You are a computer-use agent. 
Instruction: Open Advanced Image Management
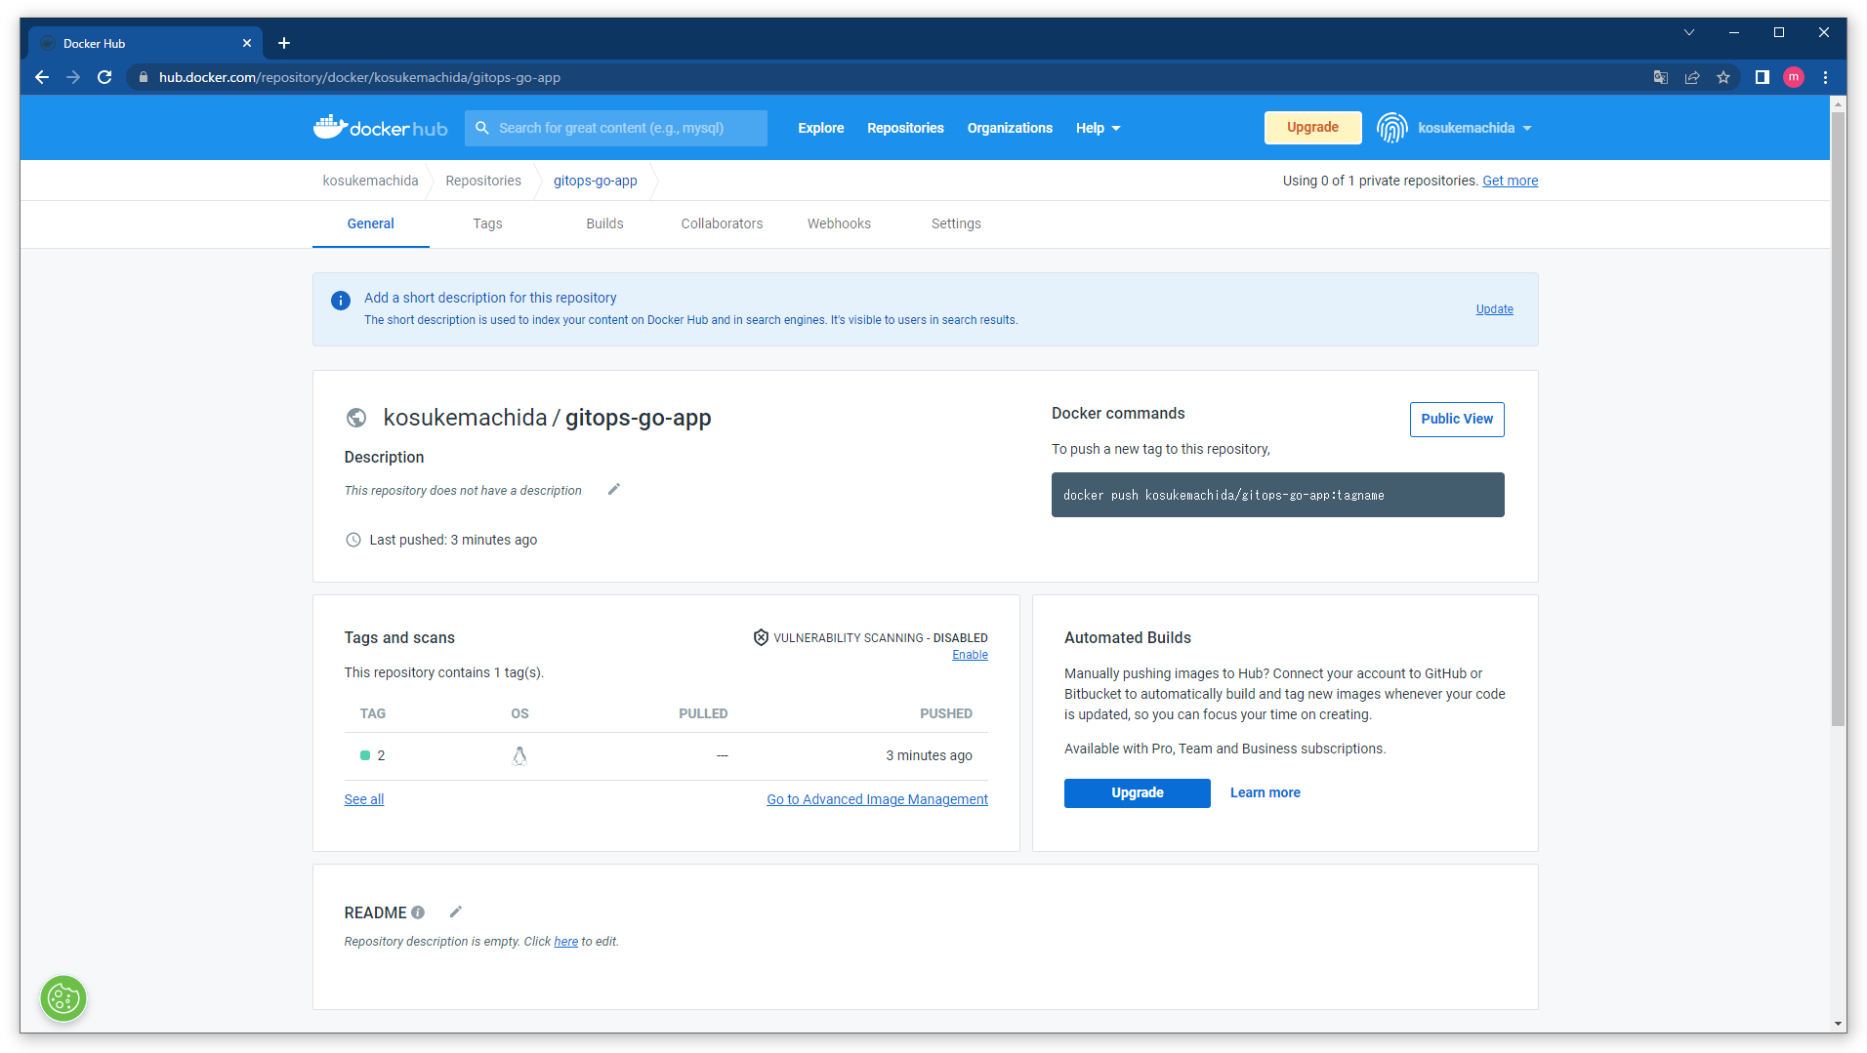tap(877, 798)
